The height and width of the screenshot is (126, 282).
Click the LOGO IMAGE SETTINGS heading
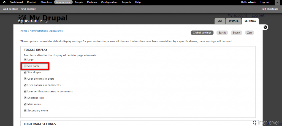40,124
